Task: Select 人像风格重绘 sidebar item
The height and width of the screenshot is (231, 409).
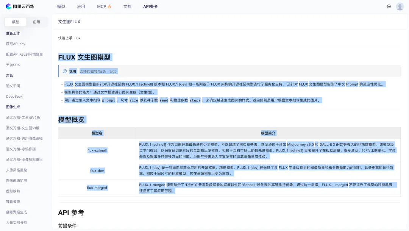Action: click(x=16, y=170)
